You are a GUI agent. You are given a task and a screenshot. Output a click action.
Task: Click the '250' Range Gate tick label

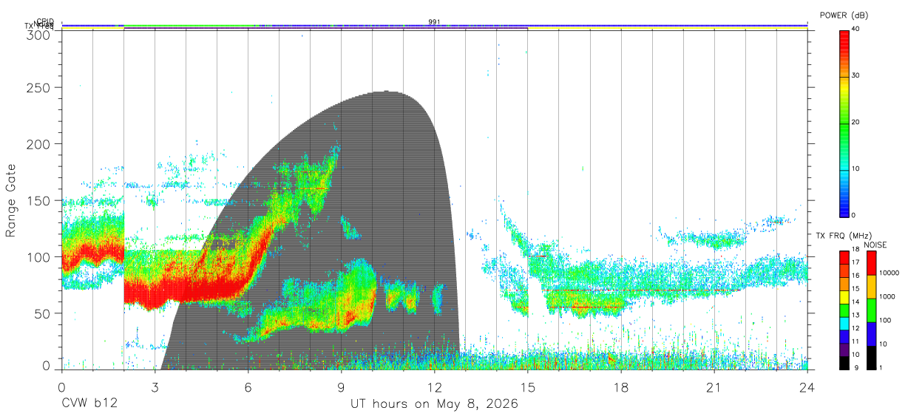click(x=37, y=87)
